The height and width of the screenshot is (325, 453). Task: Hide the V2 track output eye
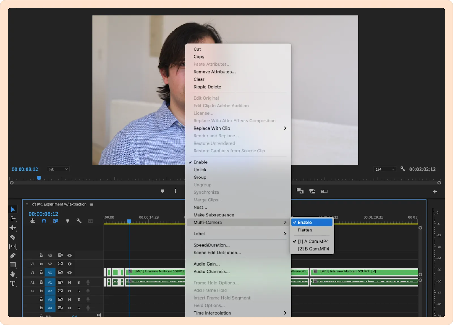[69, 264]
